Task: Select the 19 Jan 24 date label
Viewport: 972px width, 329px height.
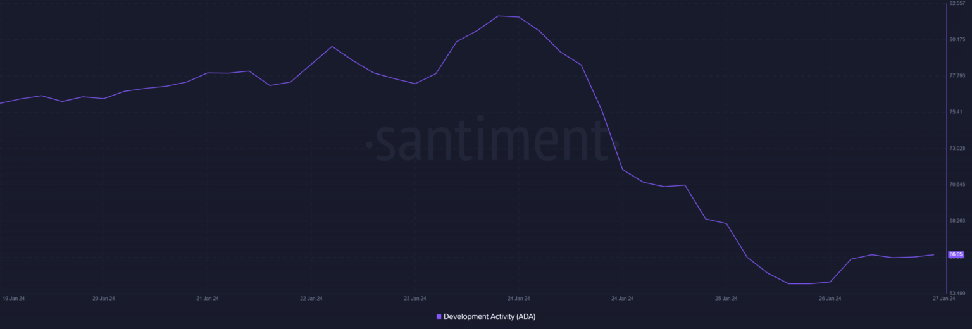Action: tap(14, 298)
